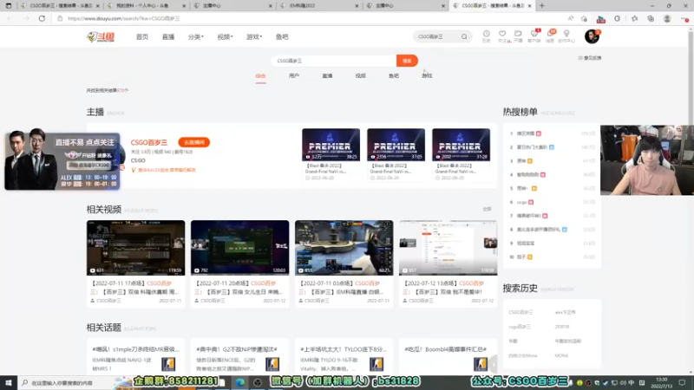This screenshot has height=390, width=694.
Task: Open the 2022-07-11 17点场 video title
Action: coord(135,288)
